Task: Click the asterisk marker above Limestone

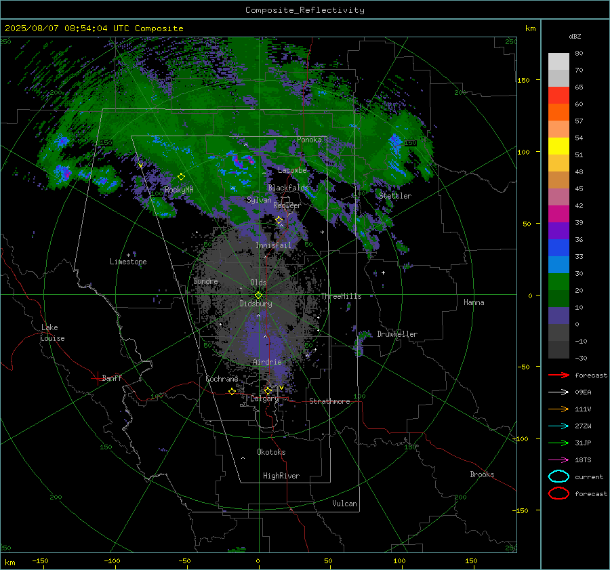Action: click(x=128, y=256)
